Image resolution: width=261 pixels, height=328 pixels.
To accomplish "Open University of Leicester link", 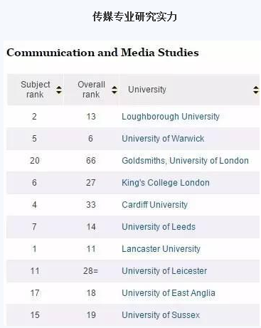I will [x=164, y=271].
